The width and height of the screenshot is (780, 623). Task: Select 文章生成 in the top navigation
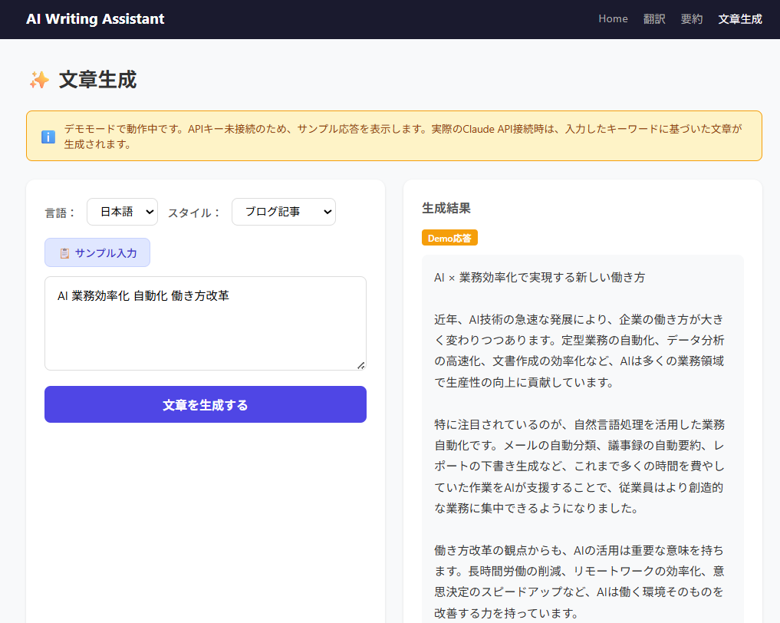tap(739, 19)
